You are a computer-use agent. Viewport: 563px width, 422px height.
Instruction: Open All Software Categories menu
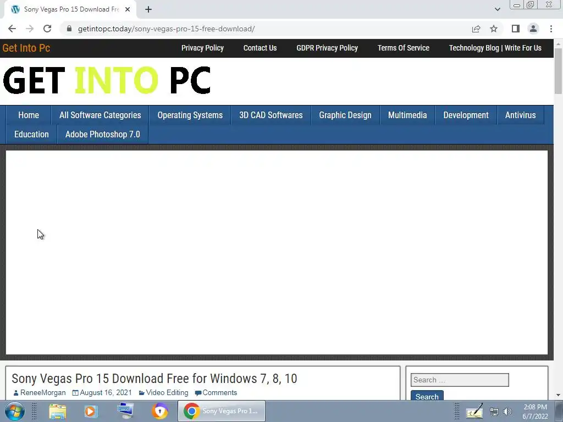pos(100,115)
